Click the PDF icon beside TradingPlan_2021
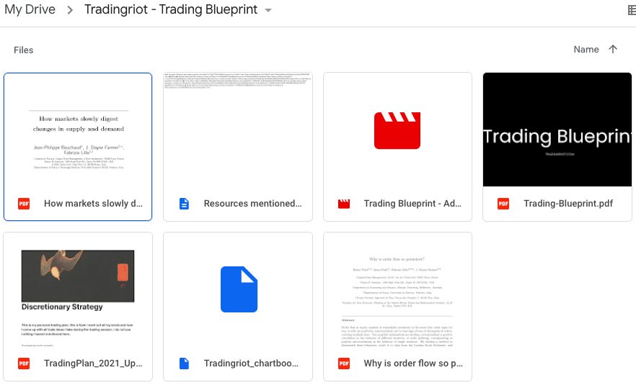 24,364
